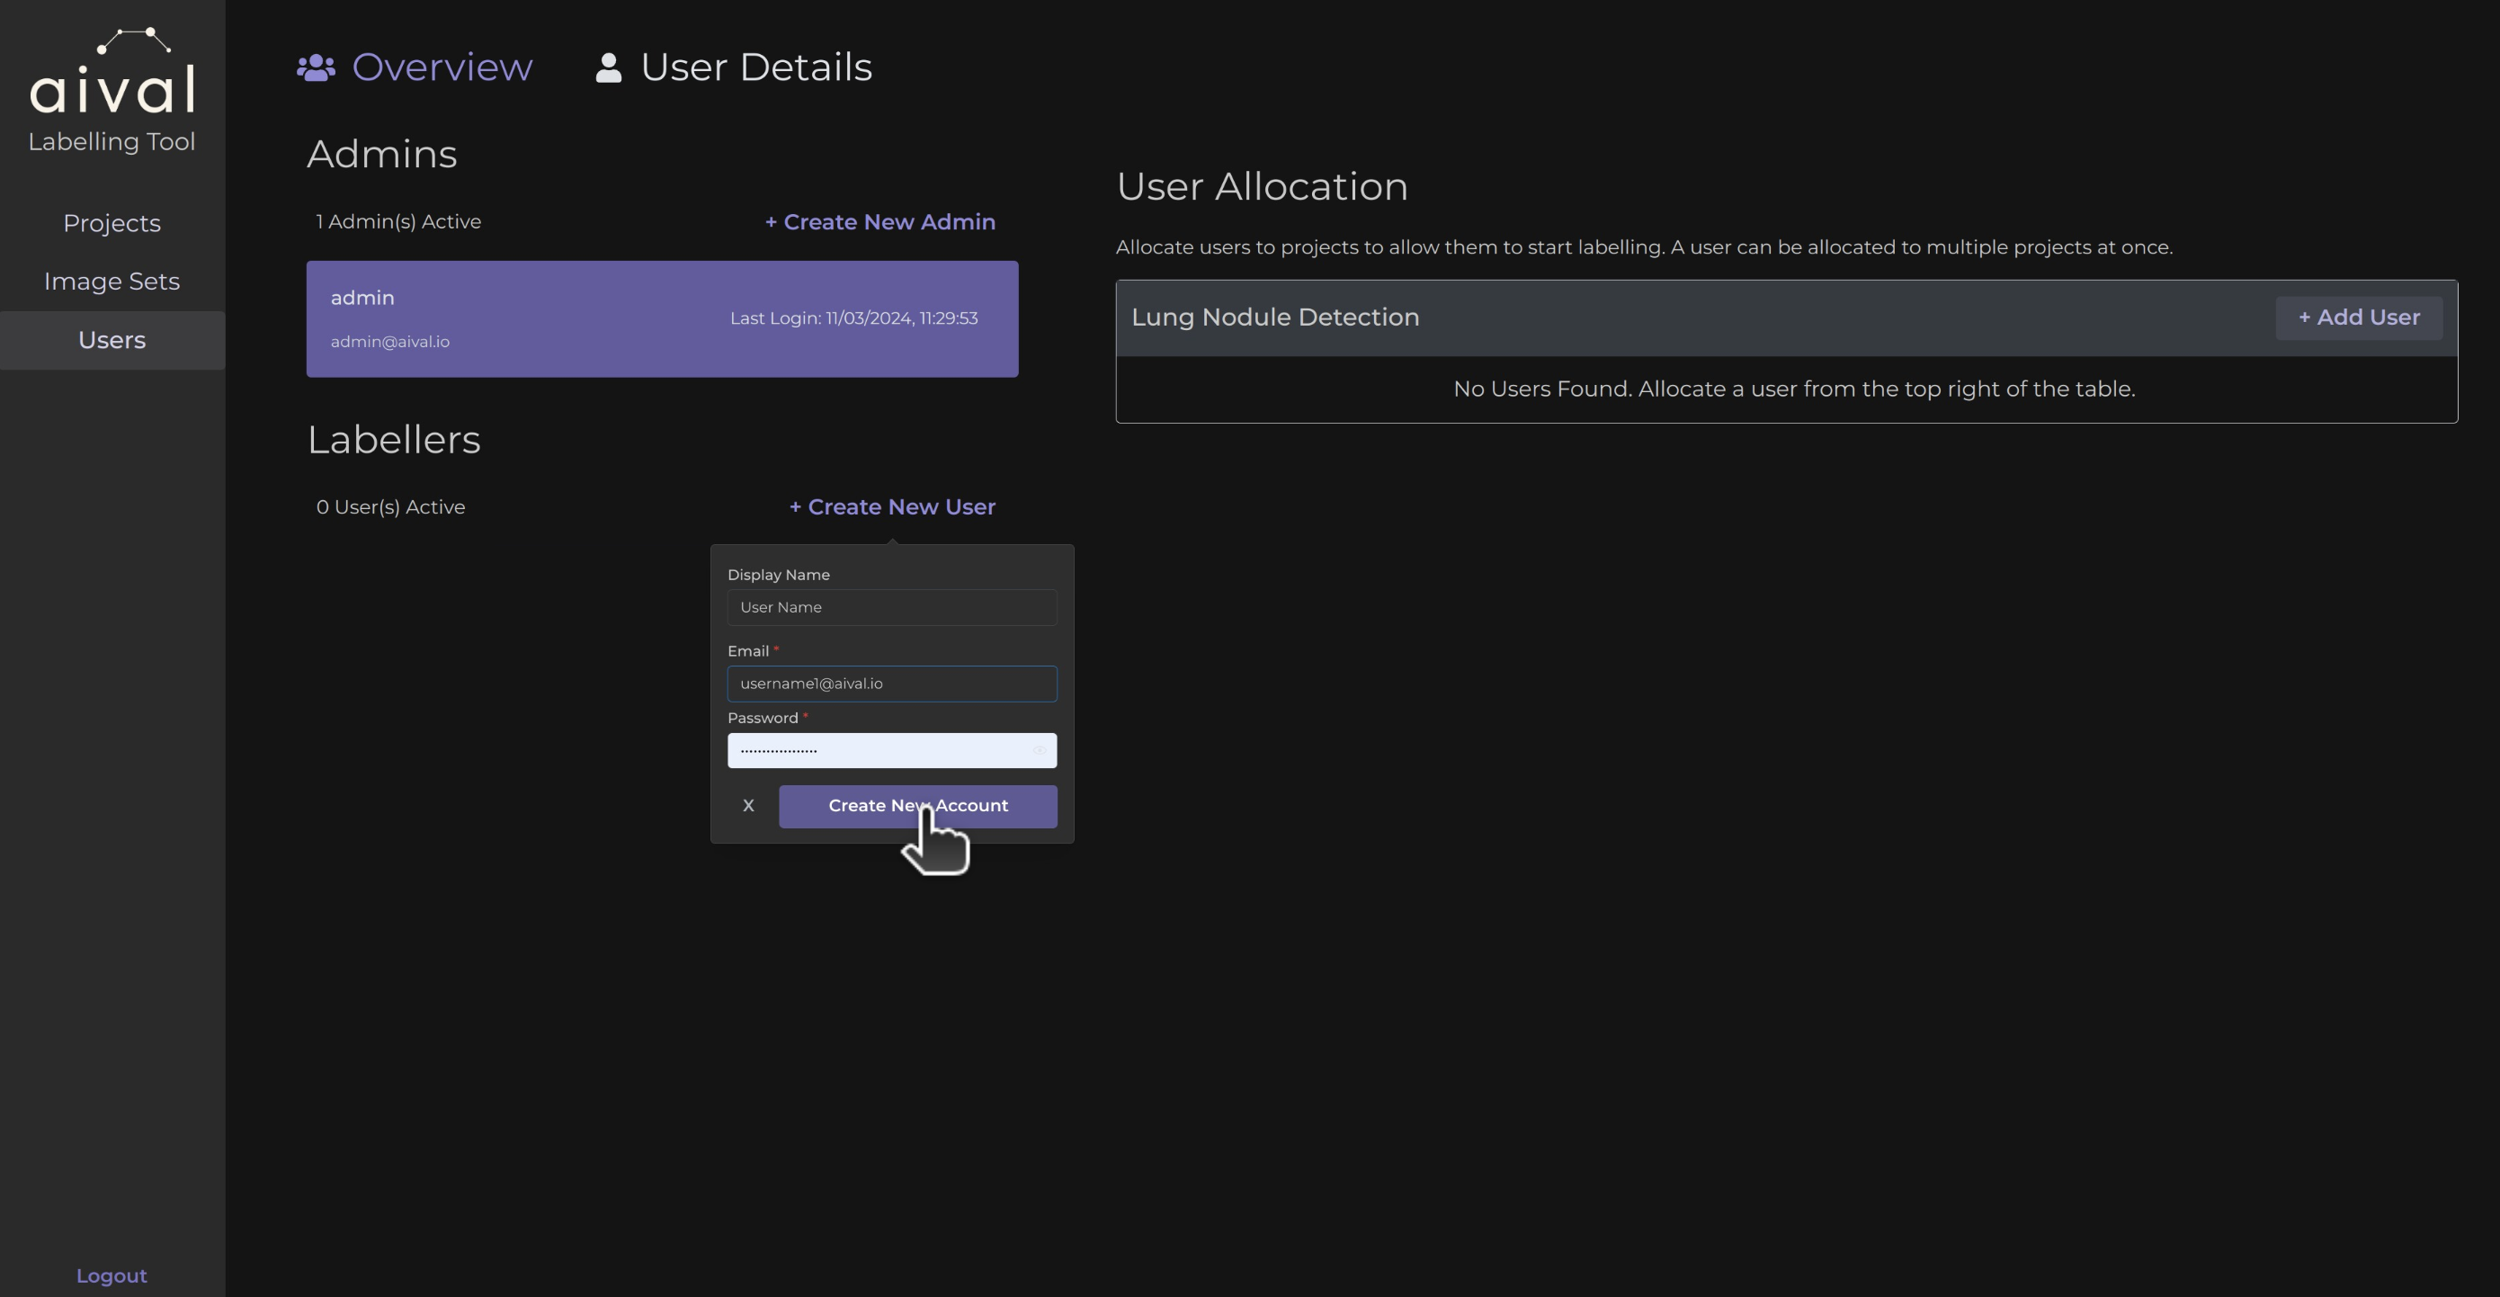This screenshot has width=2500, height=1297.
Task: Click + Create New User
Action: coord(892,506)
